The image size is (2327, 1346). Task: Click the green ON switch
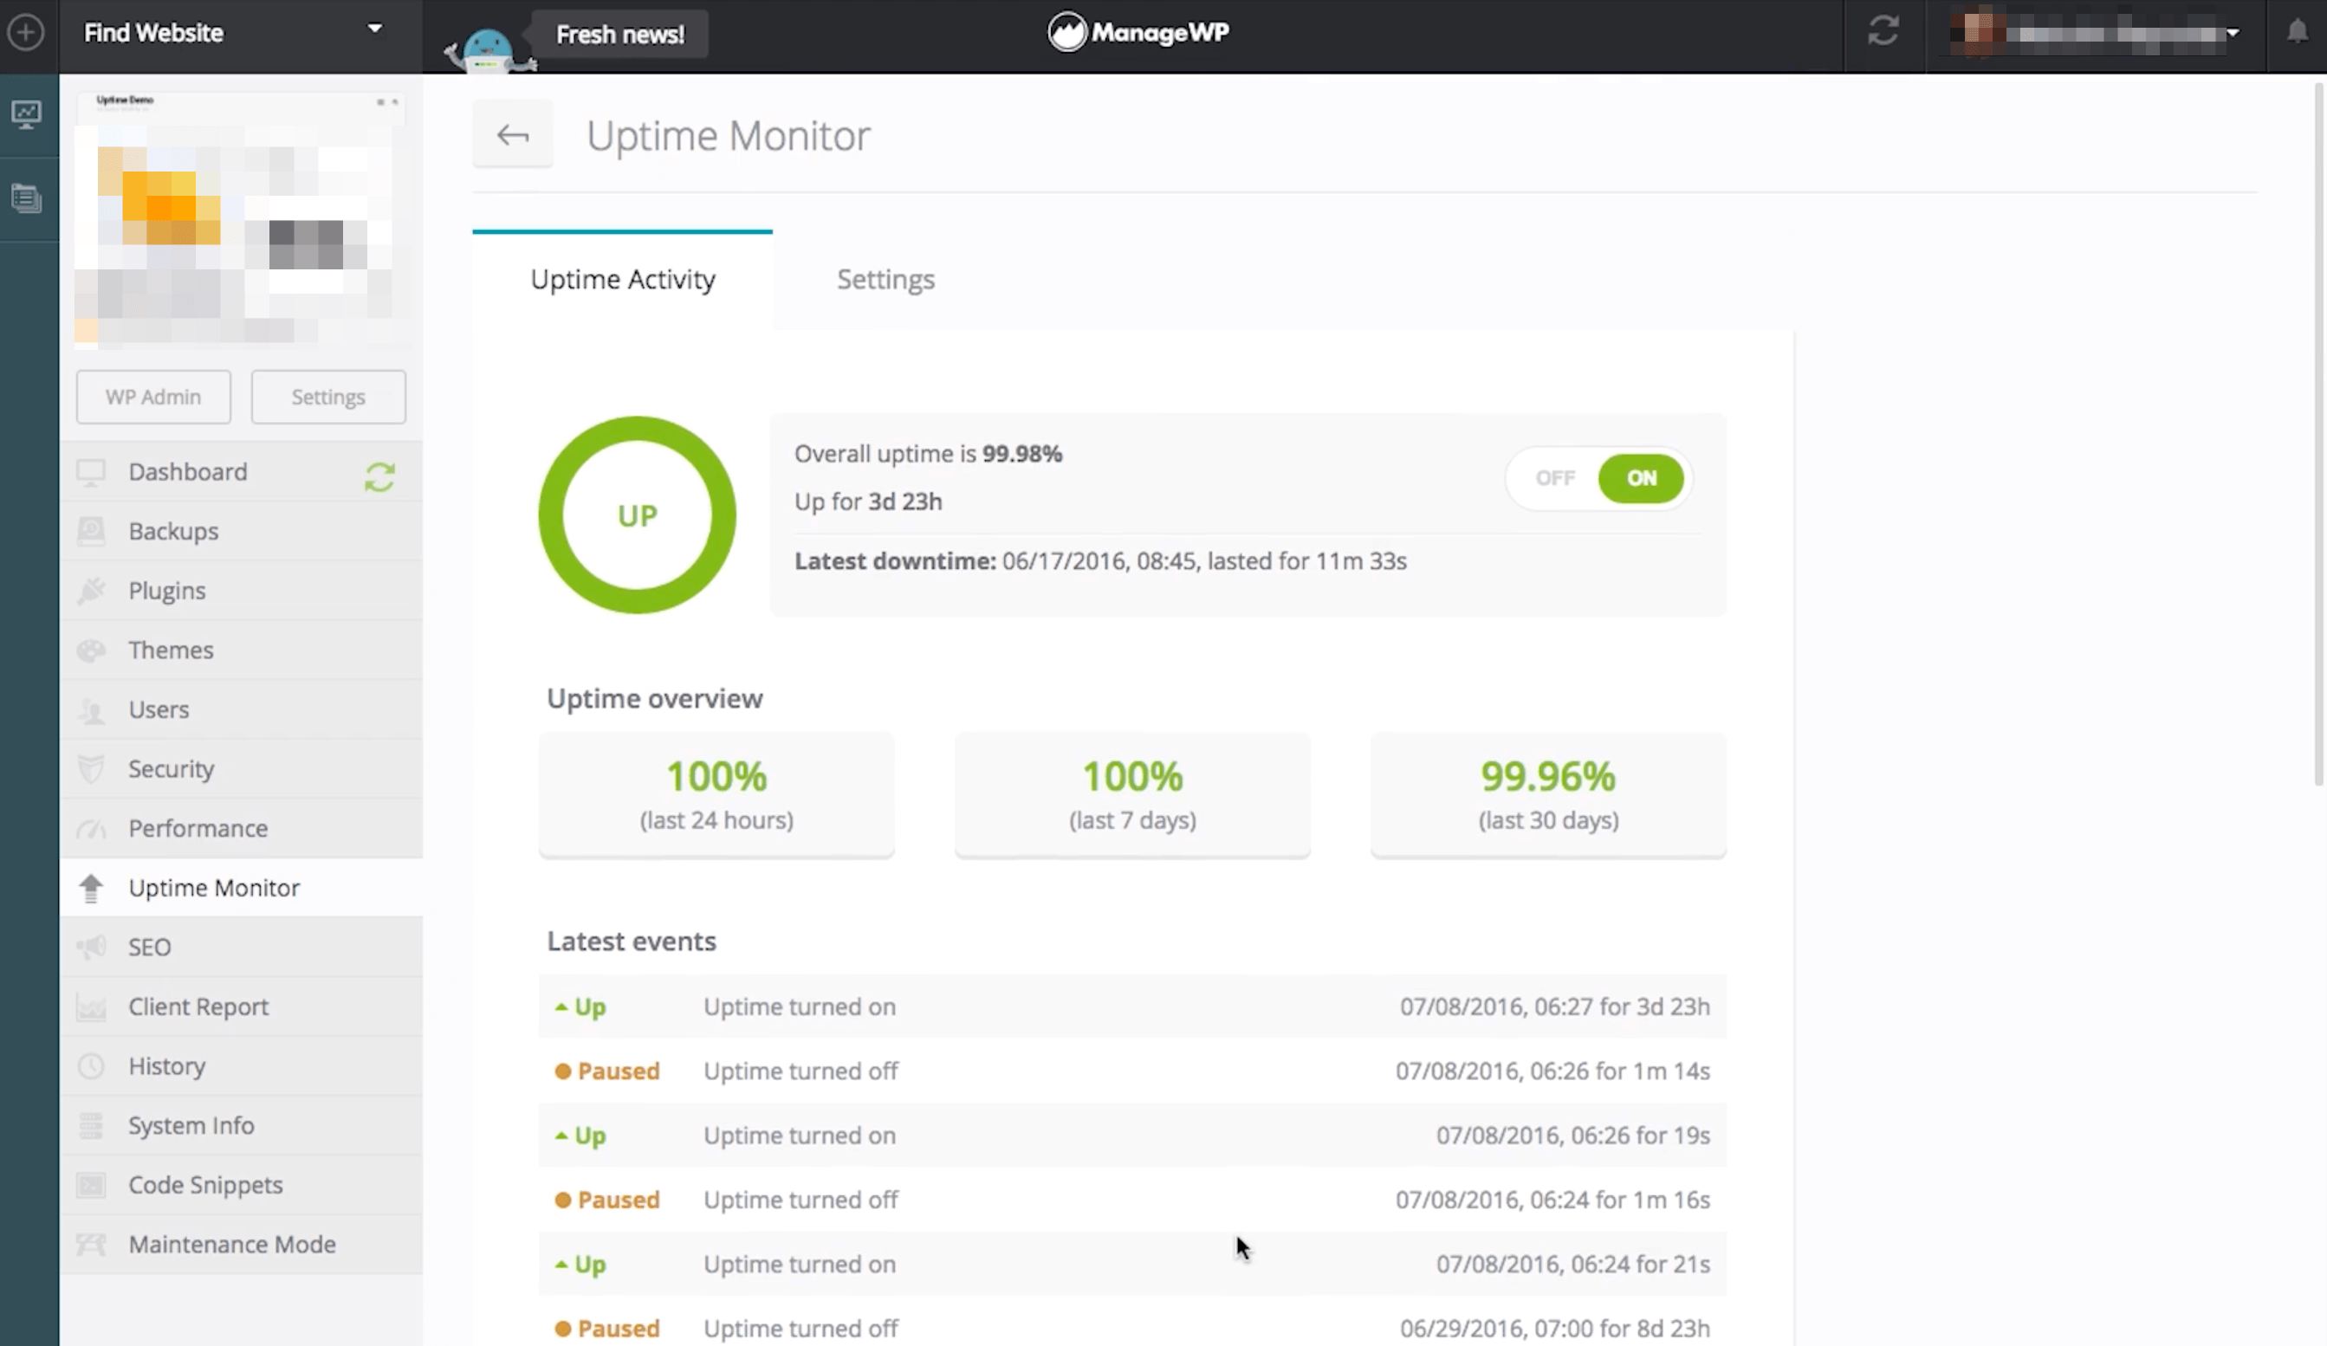click(x=1640, y=478)
